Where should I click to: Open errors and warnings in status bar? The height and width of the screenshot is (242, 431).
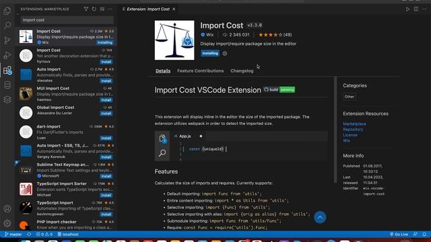44,235
